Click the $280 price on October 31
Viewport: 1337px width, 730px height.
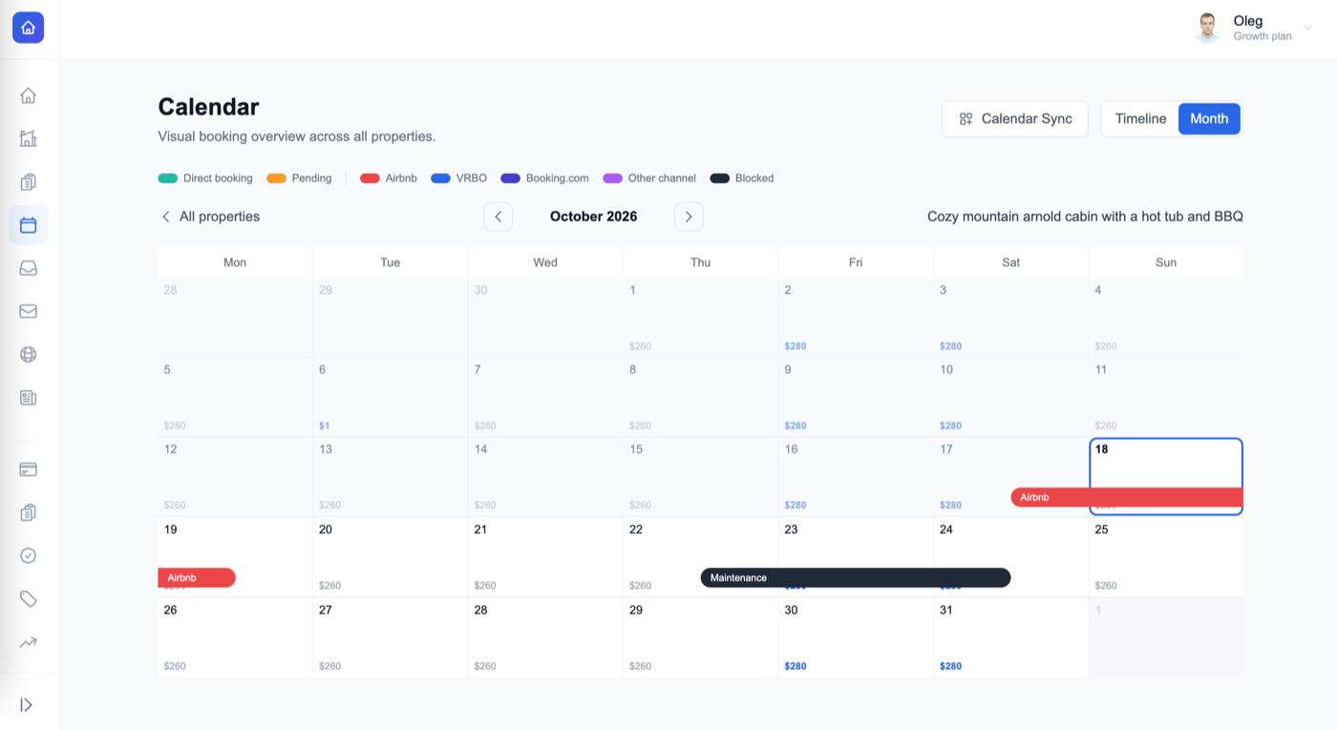tap(951, 666)
